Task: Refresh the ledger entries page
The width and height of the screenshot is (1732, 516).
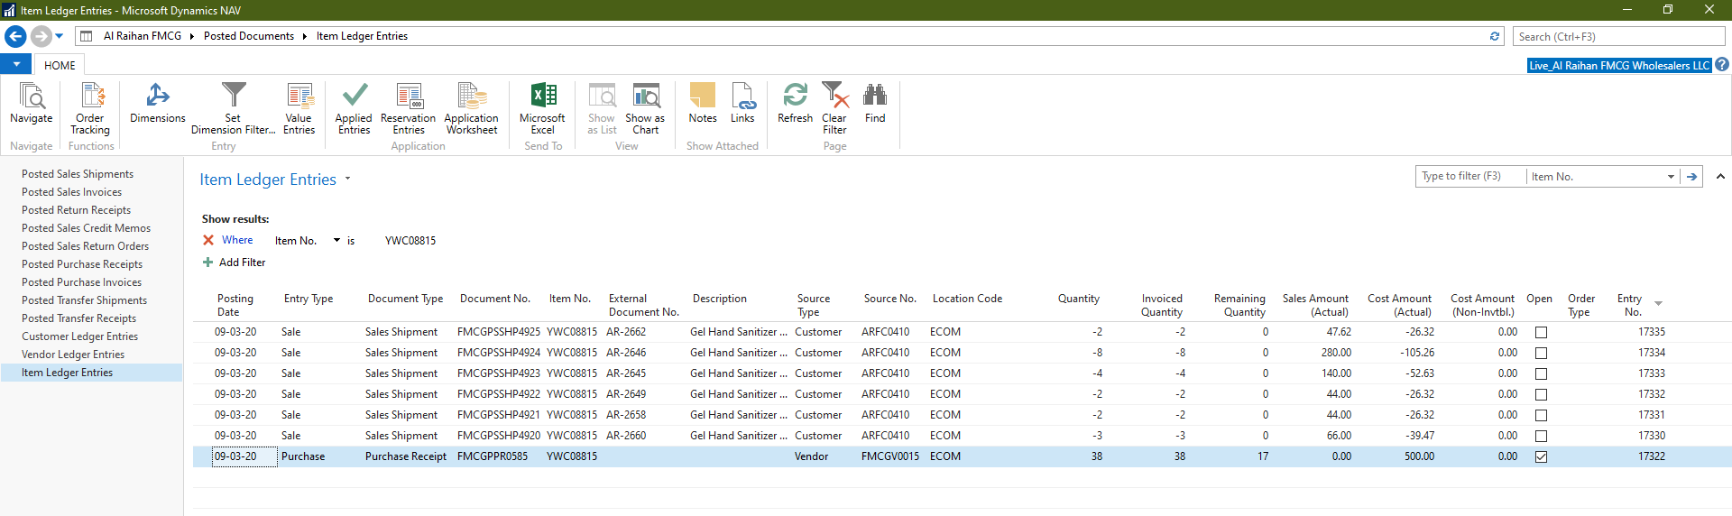Action: pos(795,103)
